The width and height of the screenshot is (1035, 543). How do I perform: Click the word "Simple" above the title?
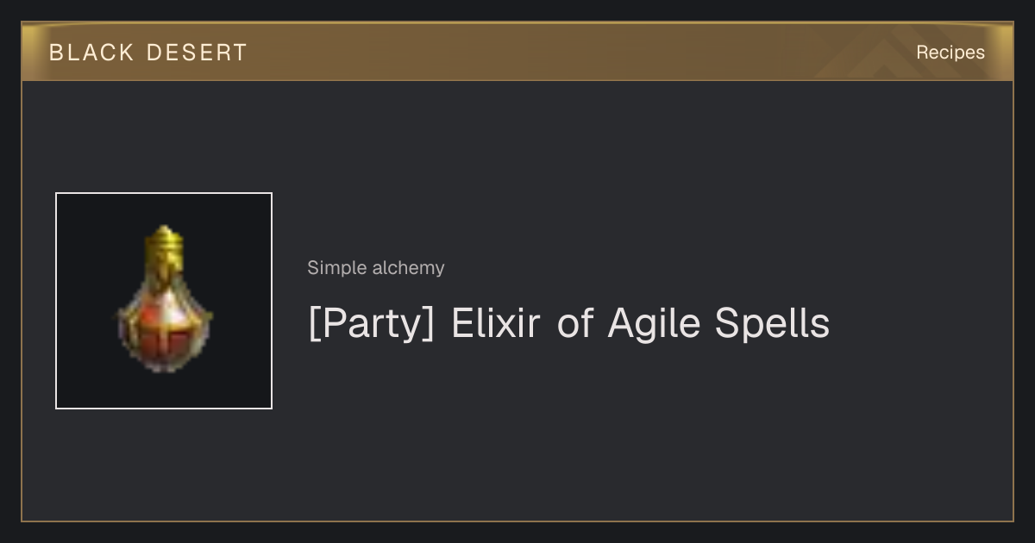(x=337, y=268)
